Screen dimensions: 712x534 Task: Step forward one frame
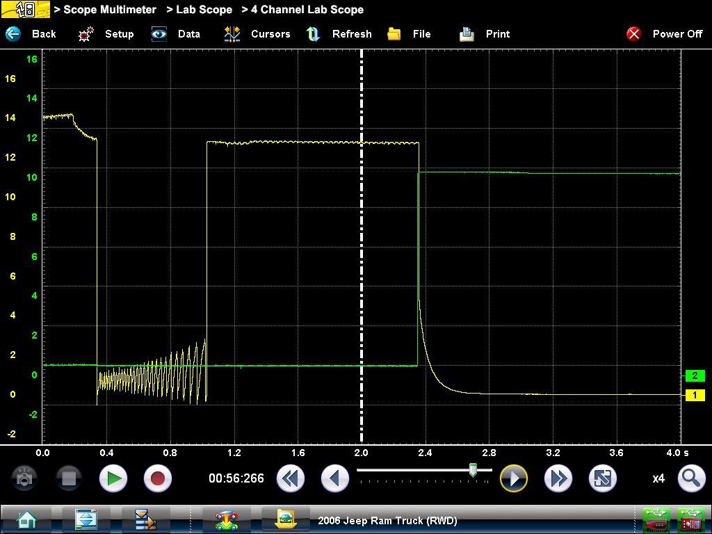tap(514, 478)
